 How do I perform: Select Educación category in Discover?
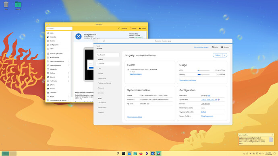(53, 69)
